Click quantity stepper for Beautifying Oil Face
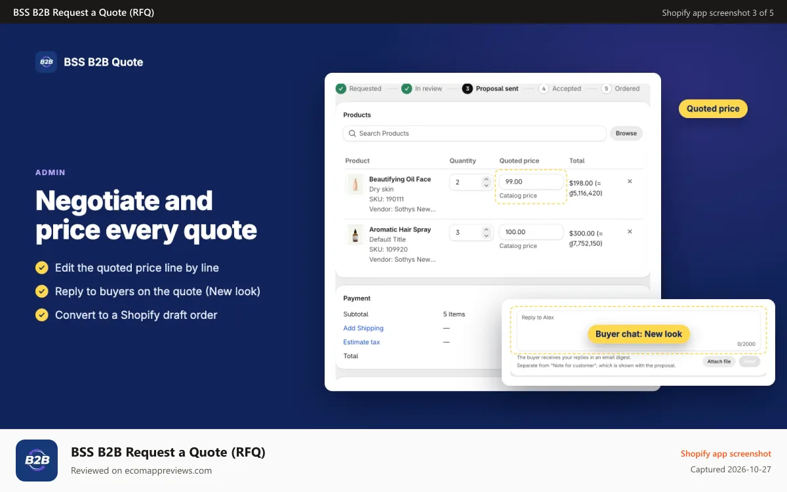 coord(486,182)
